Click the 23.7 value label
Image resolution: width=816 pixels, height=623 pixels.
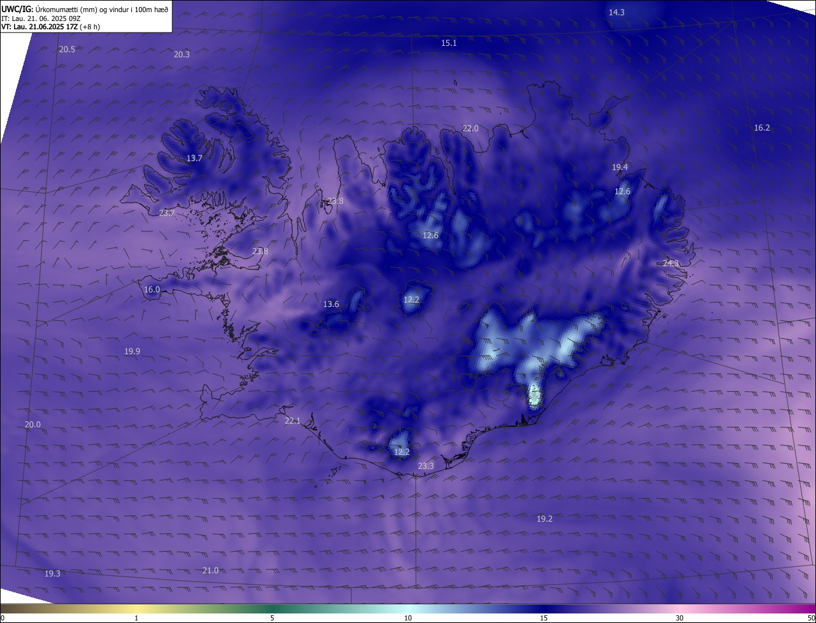click(167, 213)
